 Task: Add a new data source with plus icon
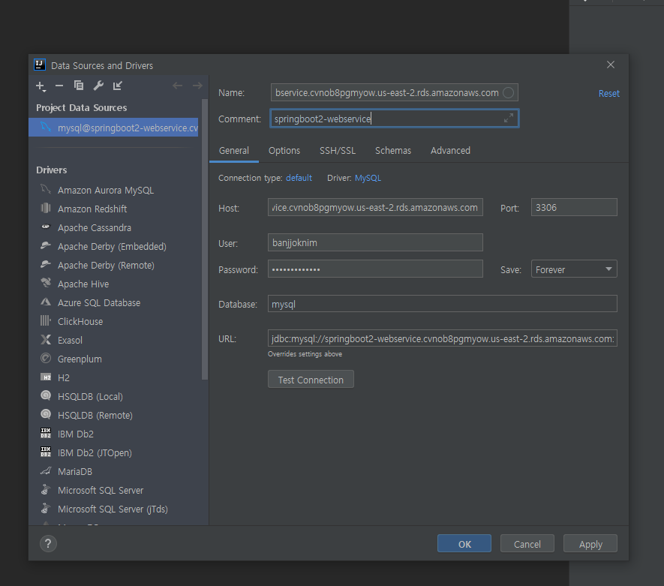coord(41,86)
